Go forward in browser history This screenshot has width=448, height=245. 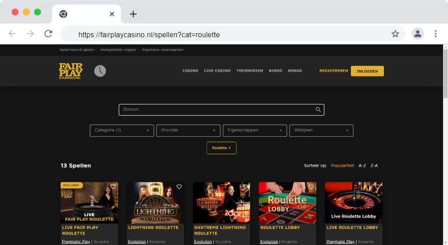(30, 34)
